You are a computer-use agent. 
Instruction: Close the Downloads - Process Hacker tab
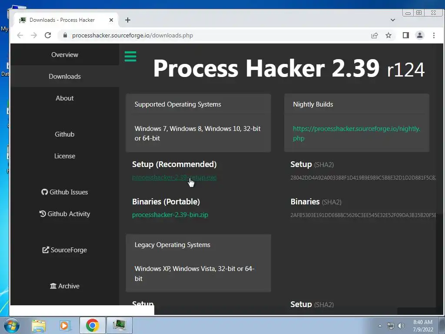pos(111,20)
